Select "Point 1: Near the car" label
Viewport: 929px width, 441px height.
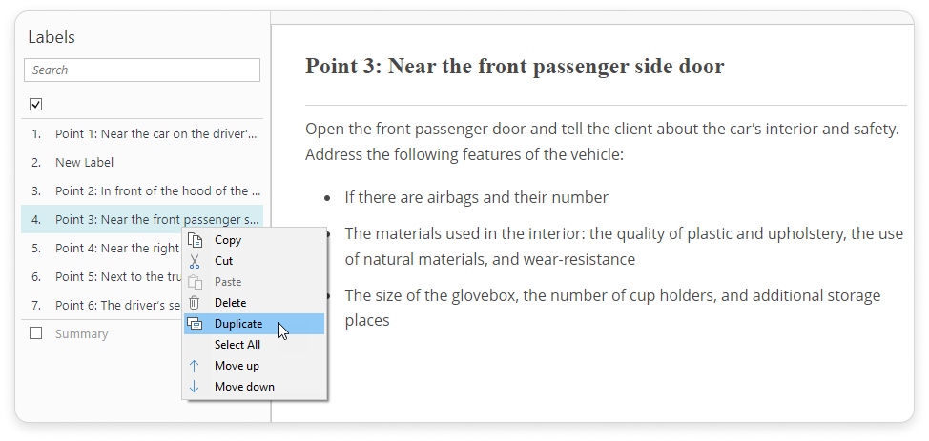(x=155, y=133)
